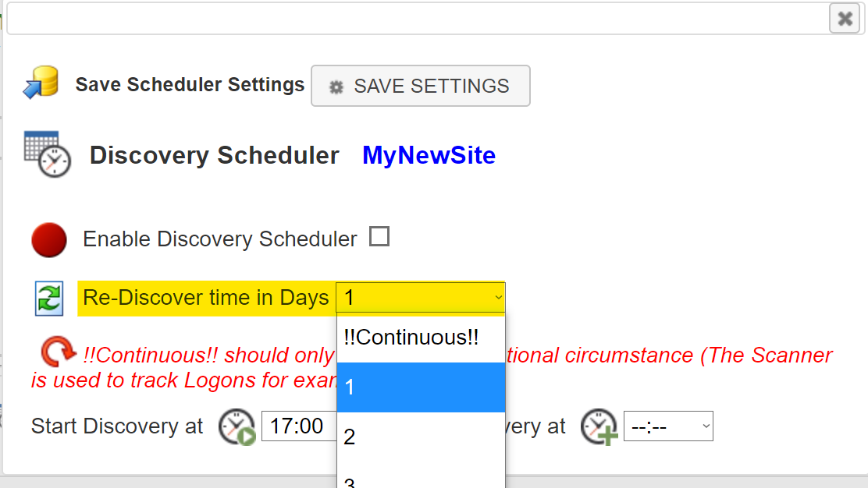Choose 1 day in the list
Image resolution: width=868 pixels, height=488 pixels.
point(421,387)
